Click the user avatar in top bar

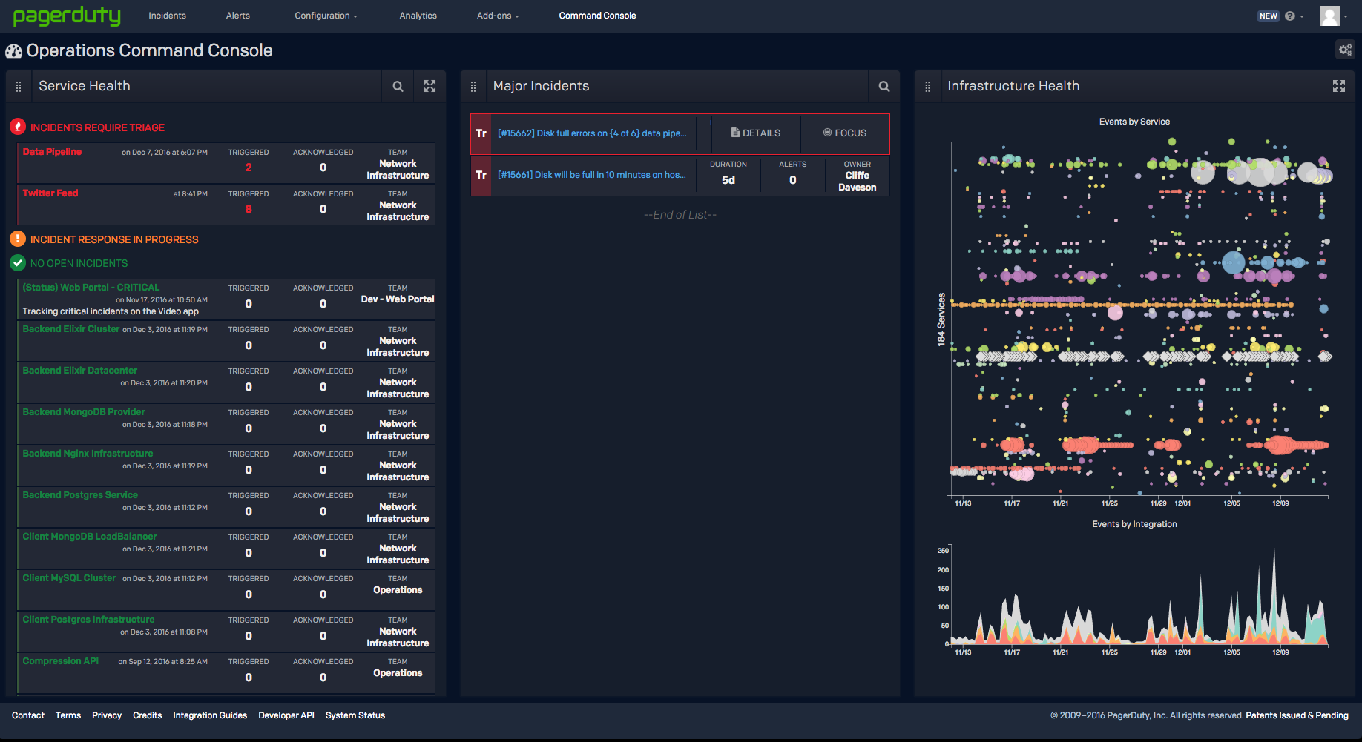click(1329, 16)
